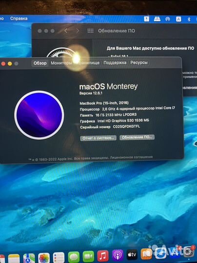Click the serial number C02SQFDKGTFL
The width and height of the screenshot is (197, 263).
coord(126,127)
